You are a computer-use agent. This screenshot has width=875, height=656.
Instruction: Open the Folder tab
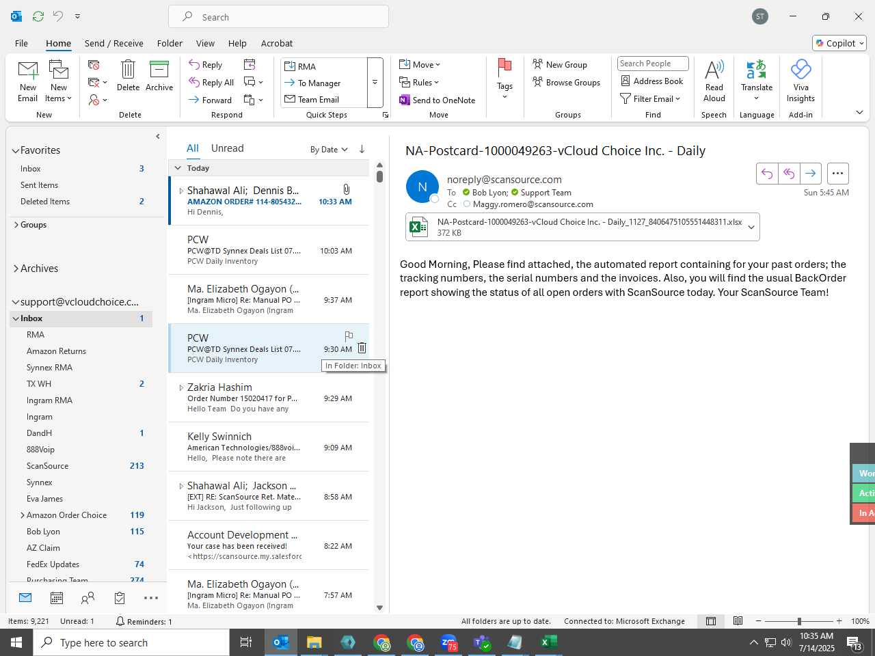coord(170,43)
